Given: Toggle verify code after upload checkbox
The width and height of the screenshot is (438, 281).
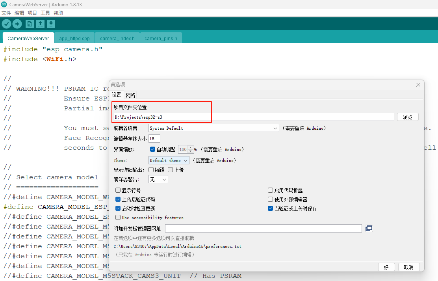Looking at the screenshot, I should [x=118, y=199].
